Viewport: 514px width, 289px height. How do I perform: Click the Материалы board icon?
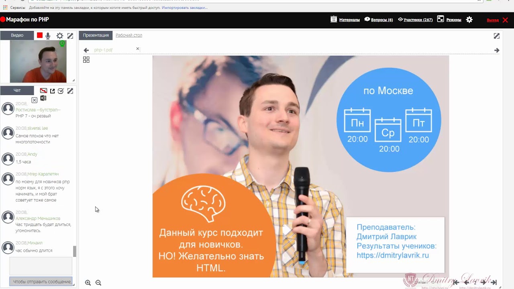pos(334,19)
